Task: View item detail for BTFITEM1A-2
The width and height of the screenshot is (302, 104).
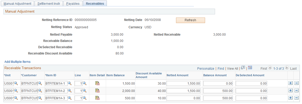Action: pyautogui.click(x=97, y=91)
